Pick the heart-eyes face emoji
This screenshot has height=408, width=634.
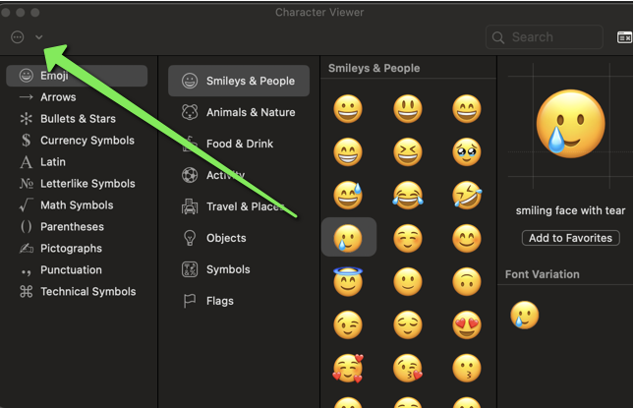click(467, 324)
